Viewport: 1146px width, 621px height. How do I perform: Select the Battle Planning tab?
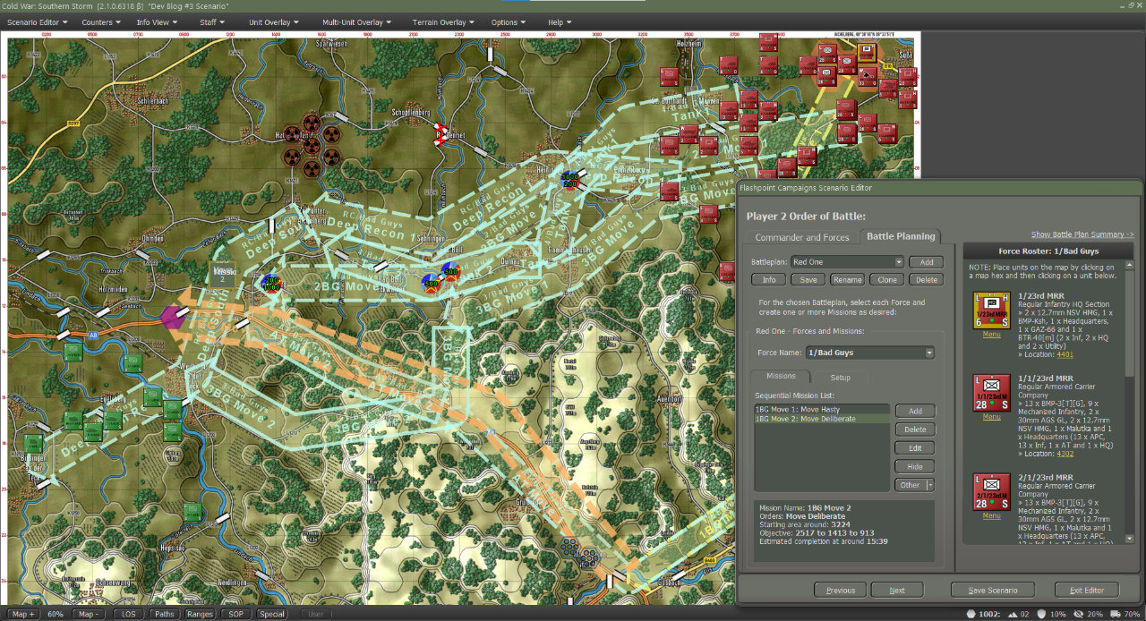click(901, 236)
